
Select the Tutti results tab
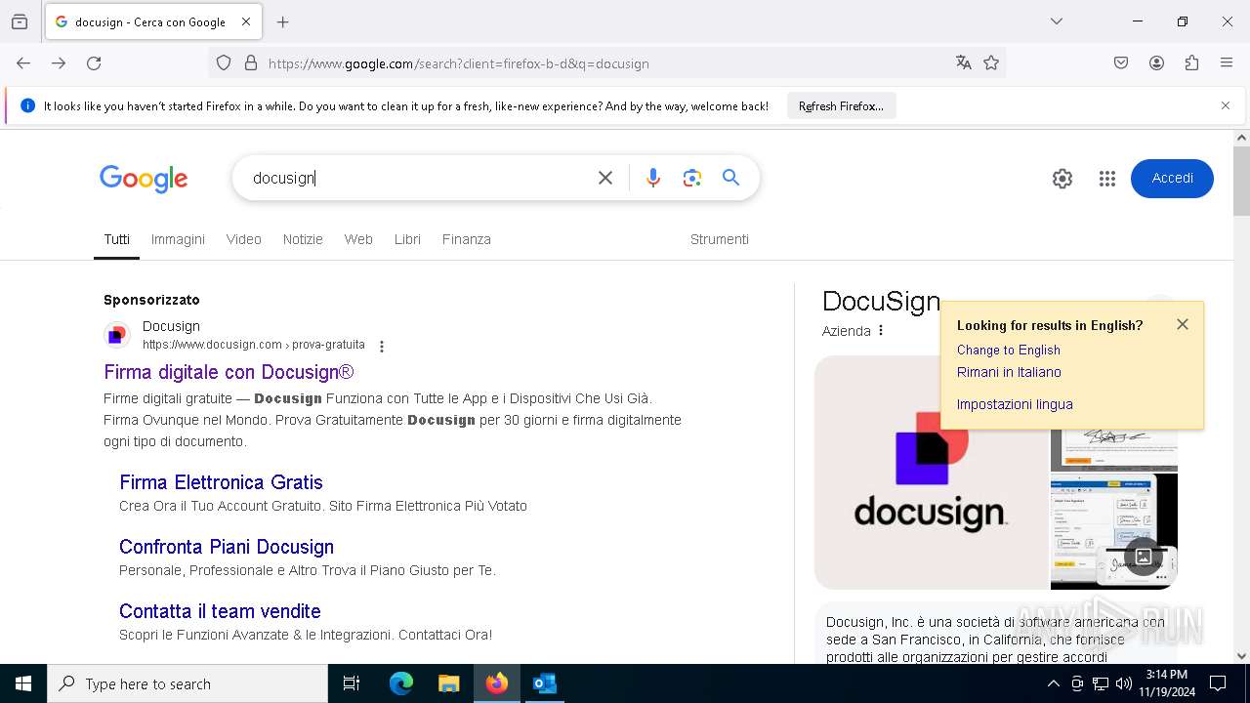116,239
